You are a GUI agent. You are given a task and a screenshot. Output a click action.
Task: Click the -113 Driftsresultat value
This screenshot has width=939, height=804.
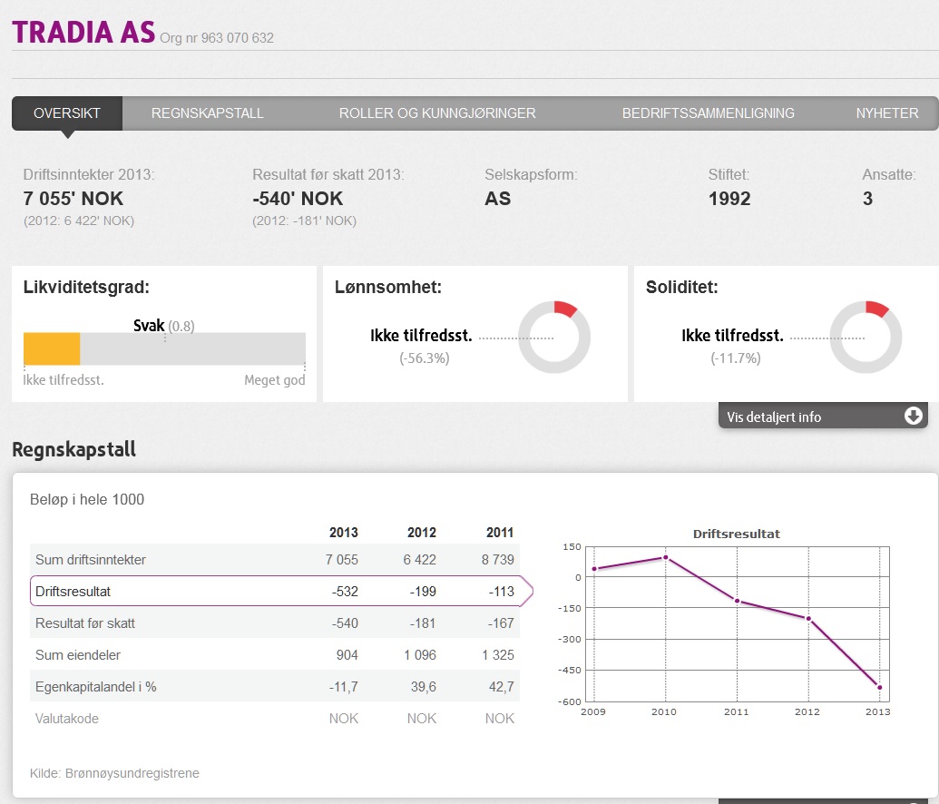[x=501, y=592]
